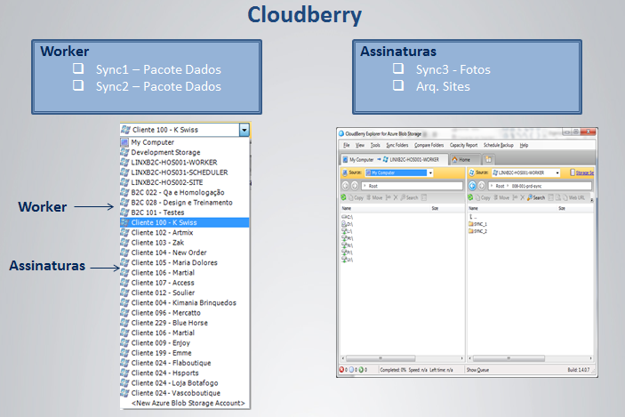Open the Sync Folders menu

click(397, 145)
